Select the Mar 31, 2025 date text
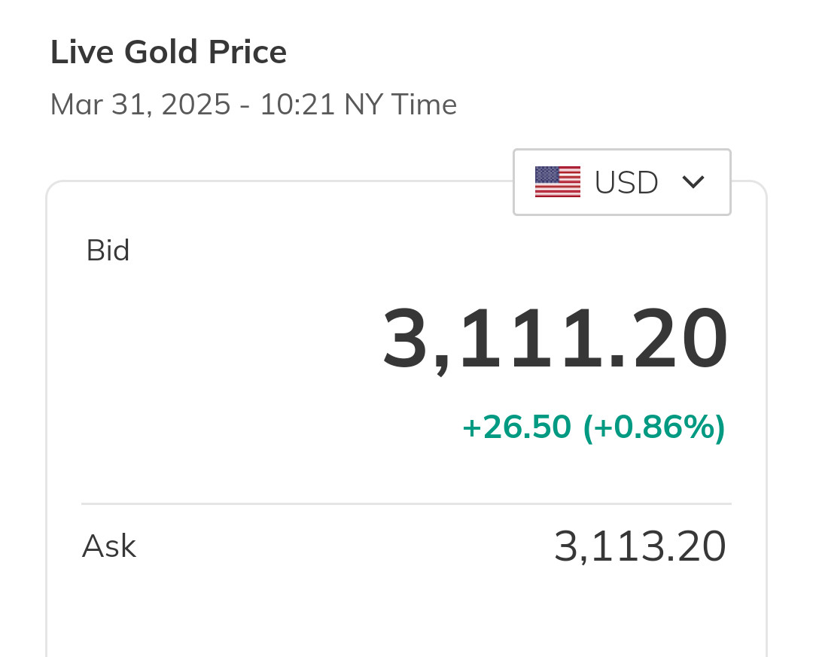813x657 pixels. click(140, 105)
